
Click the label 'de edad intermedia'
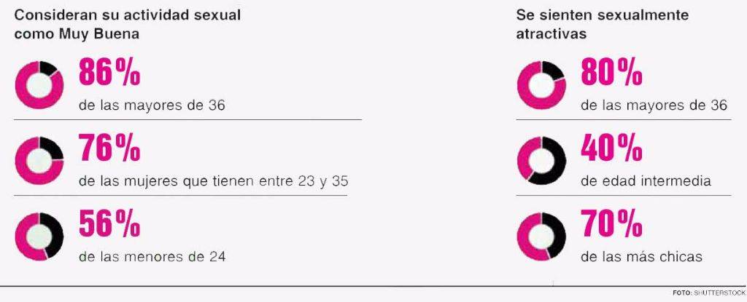click(x=646, y=181)
